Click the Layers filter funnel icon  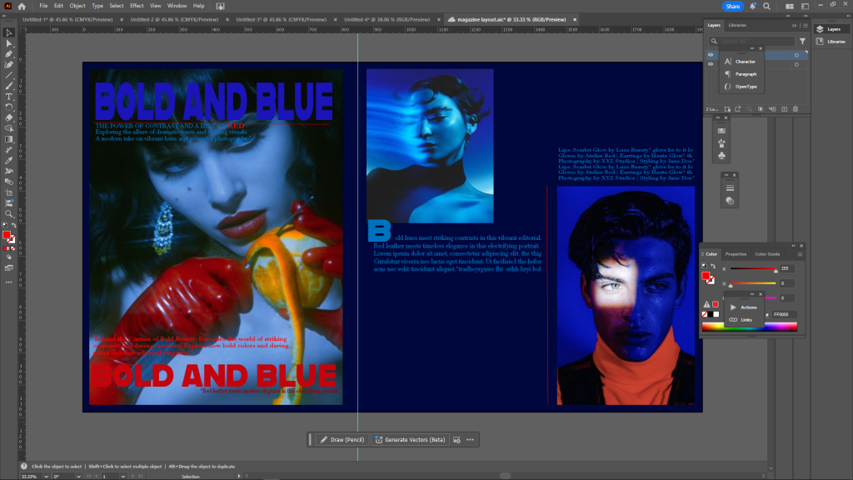click(802, 41)
